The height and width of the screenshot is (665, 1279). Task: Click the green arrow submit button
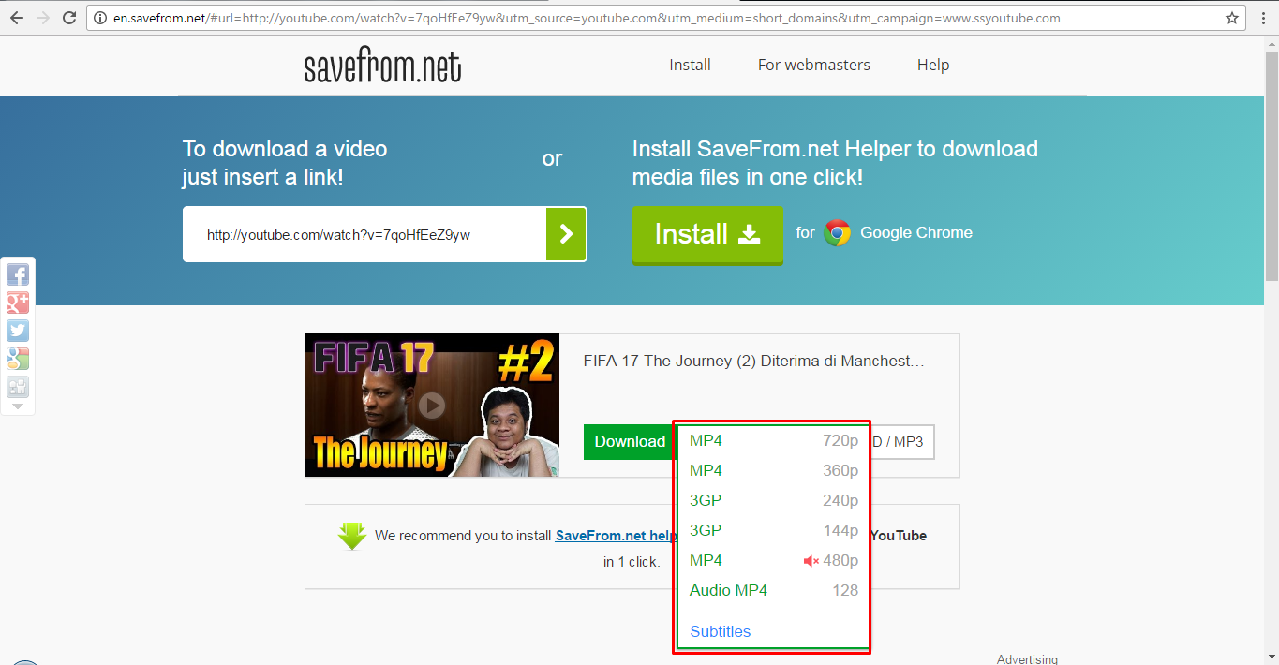click(566, 234)
